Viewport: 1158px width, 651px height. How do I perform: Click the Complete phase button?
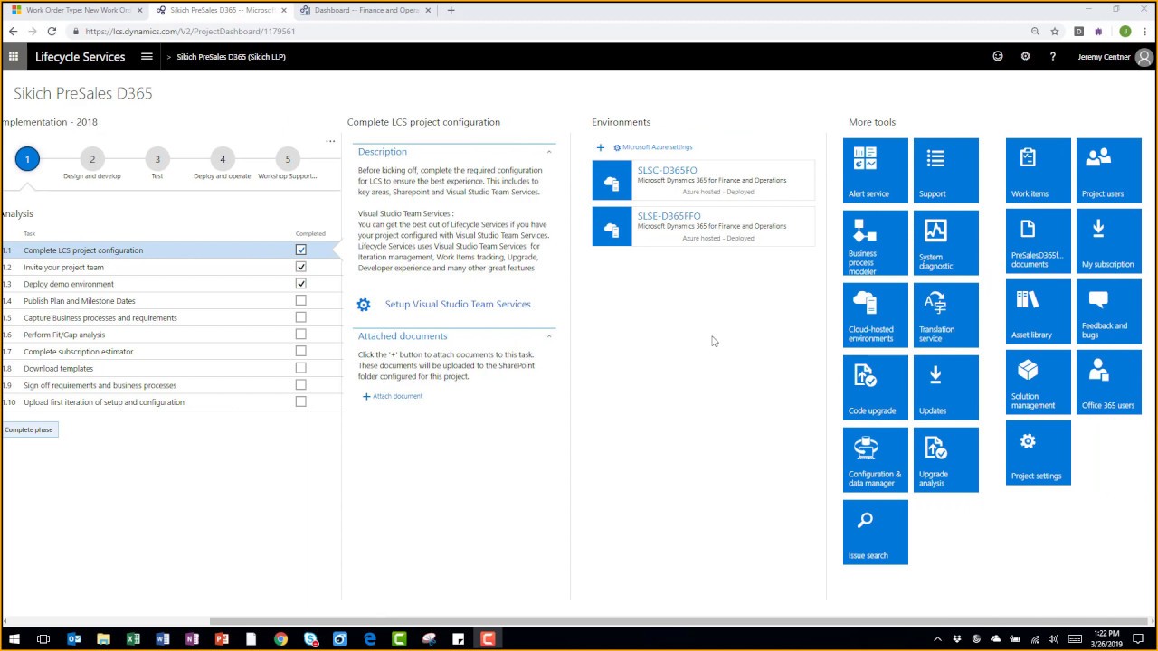click(29, 429)
